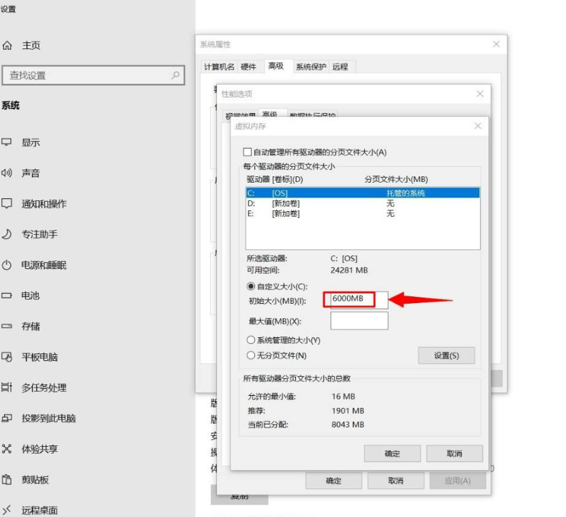
Task: Click the 查找设置 search box
Action: pyautogui.click(x=93, y=75)
